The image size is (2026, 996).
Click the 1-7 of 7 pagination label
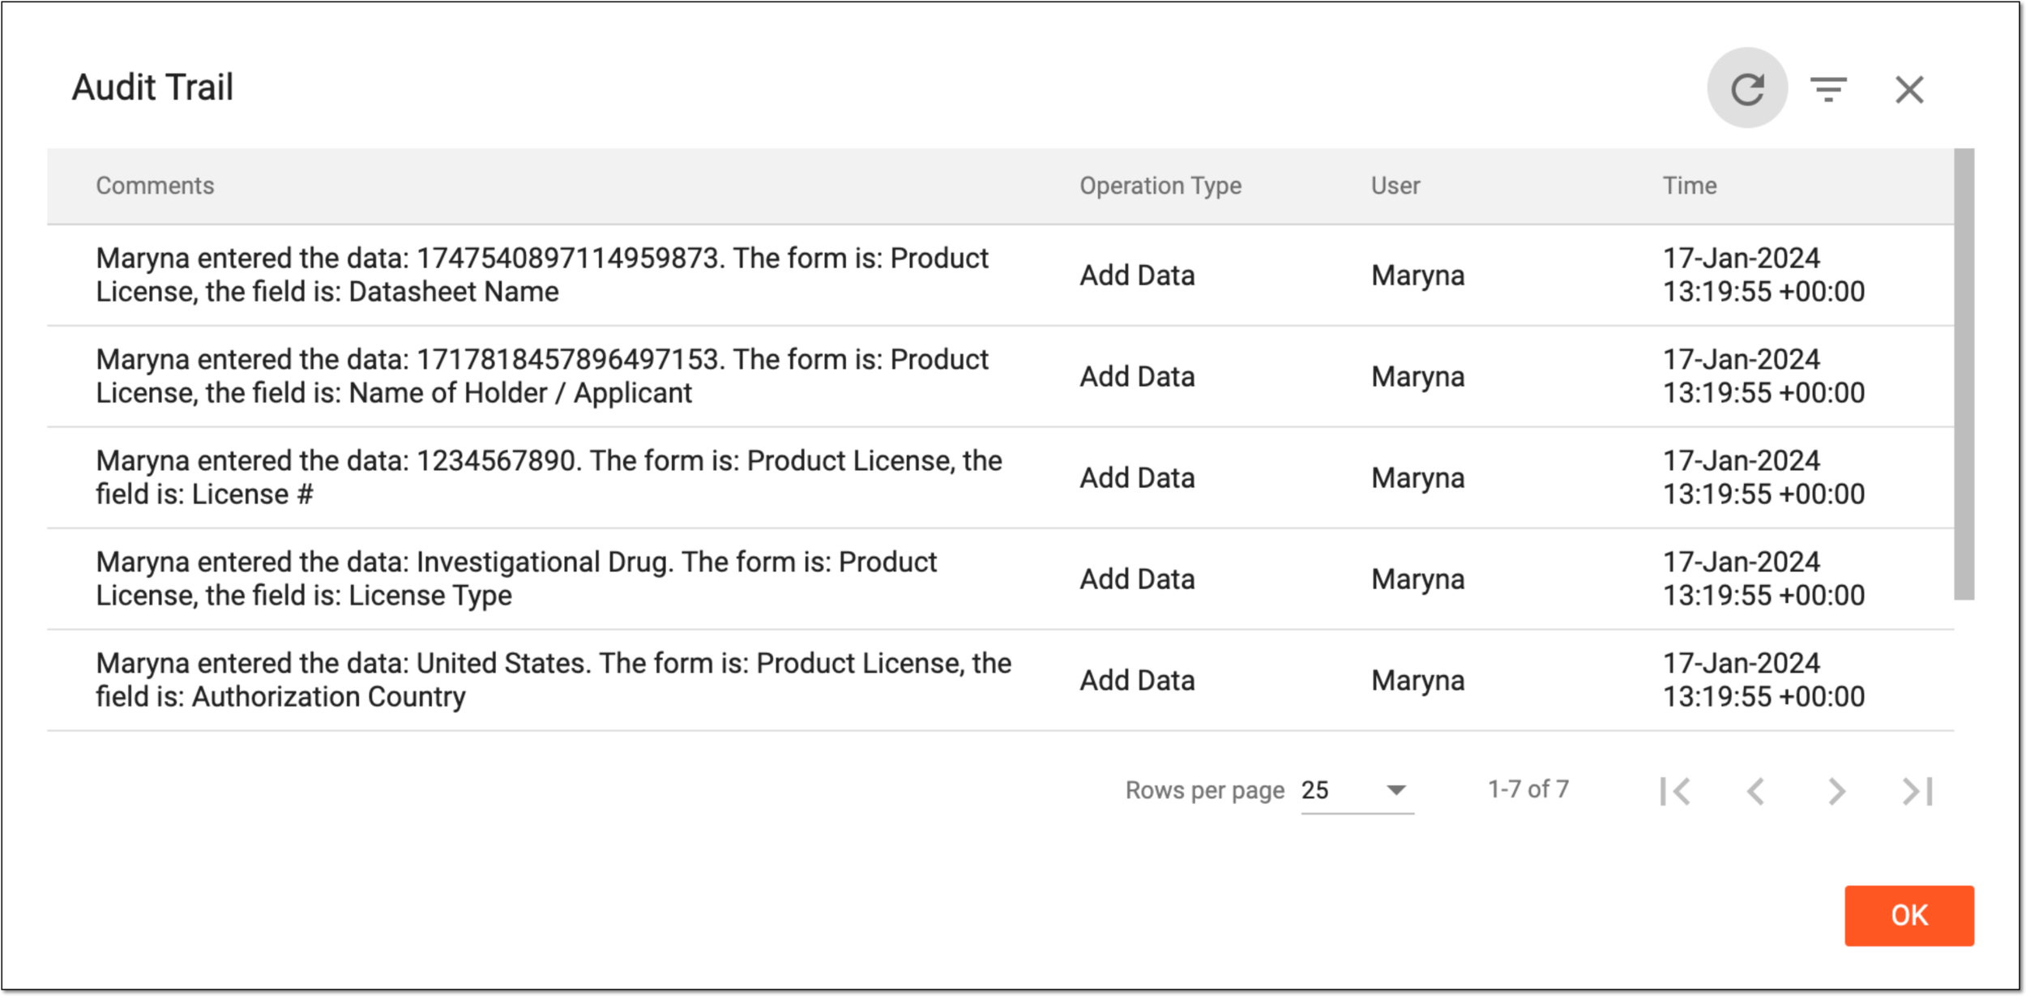click(1528, 789)
